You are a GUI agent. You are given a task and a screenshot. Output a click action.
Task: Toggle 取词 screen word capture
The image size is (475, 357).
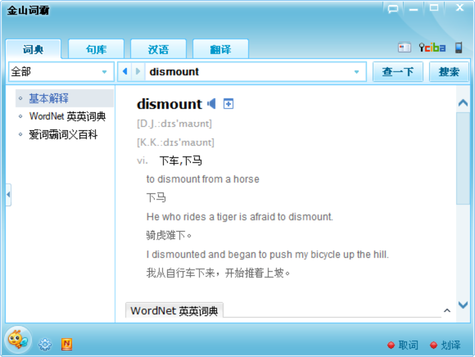tap(403, 345)
